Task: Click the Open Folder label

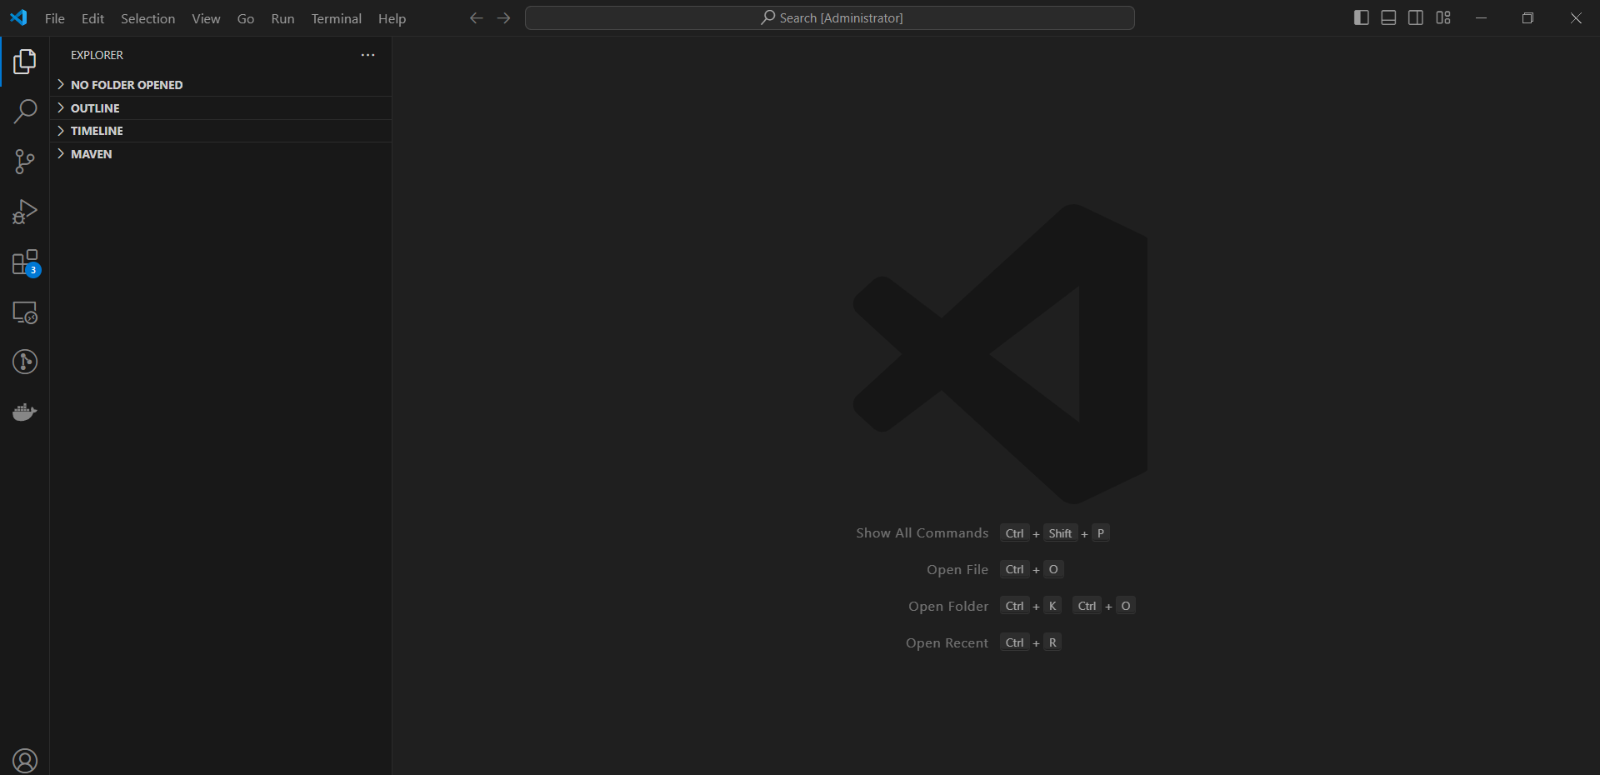Action: pyautogui.click(x=948, y=607)
